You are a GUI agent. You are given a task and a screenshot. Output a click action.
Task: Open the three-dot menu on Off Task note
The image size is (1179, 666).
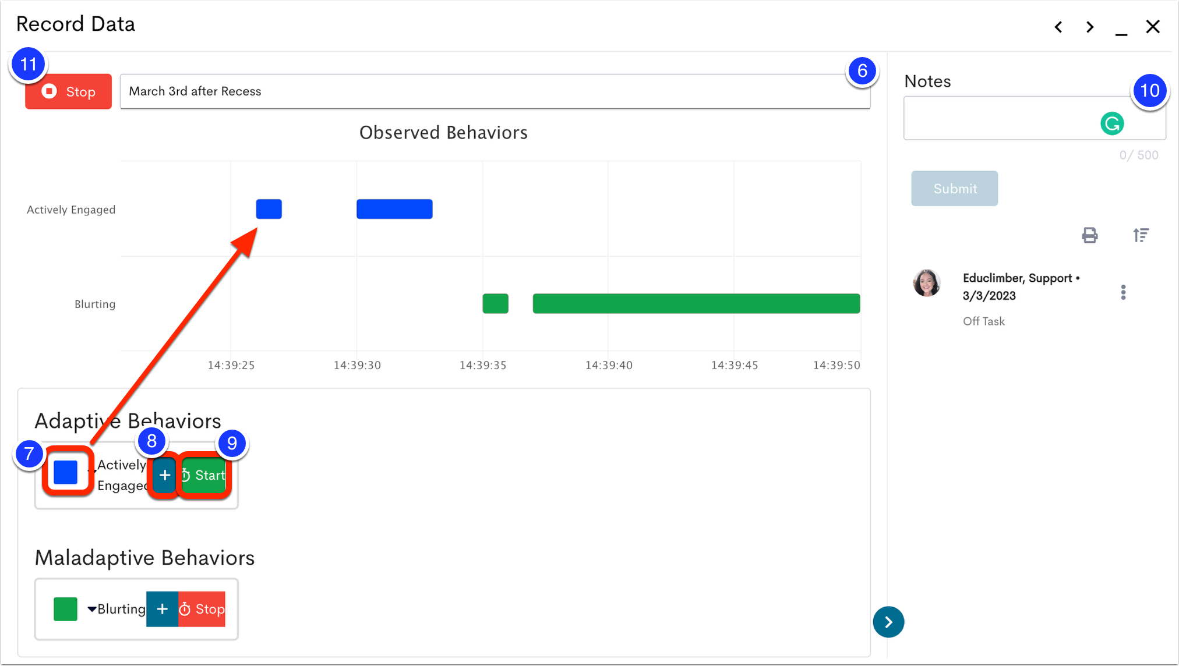[1123, 292]
